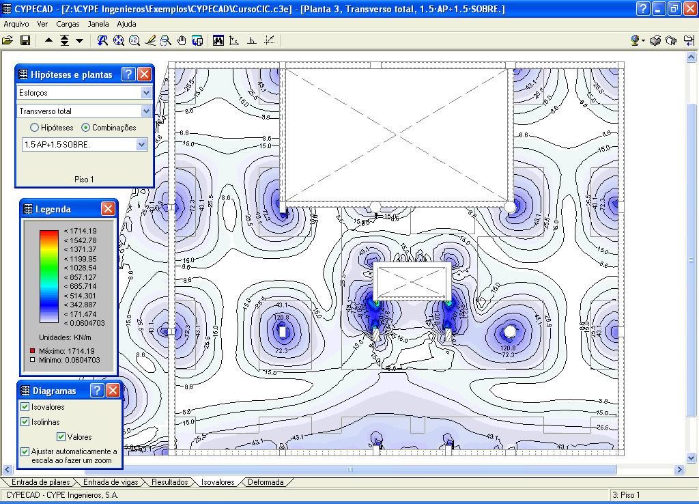Image resolution: width=699 pixels, height=504 pixels.
Task: Close the Legenda panel
Action: point(108,209)
